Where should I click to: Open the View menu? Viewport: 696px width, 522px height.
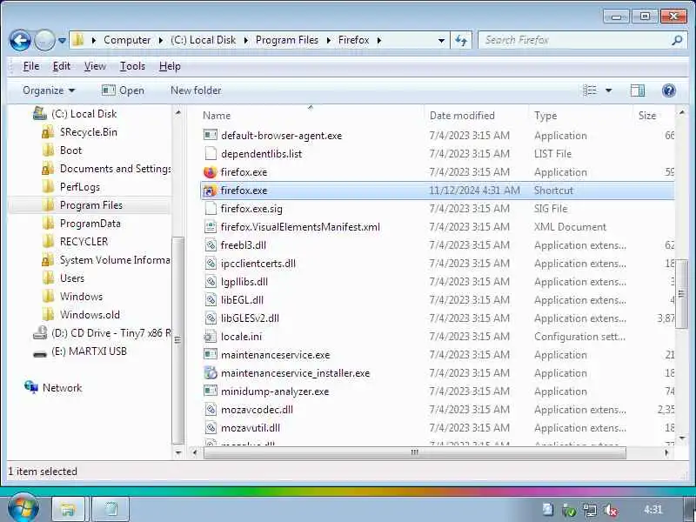(x=95, y=66)
